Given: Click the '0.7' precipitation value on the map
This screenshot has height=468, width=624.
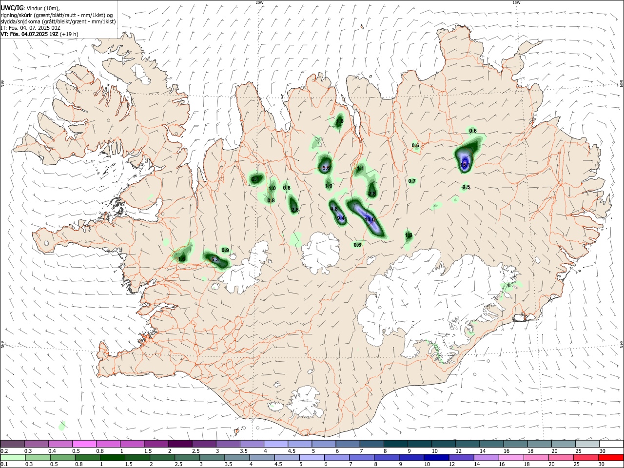Looking at the screenshot, I should (x=412, y=181).
